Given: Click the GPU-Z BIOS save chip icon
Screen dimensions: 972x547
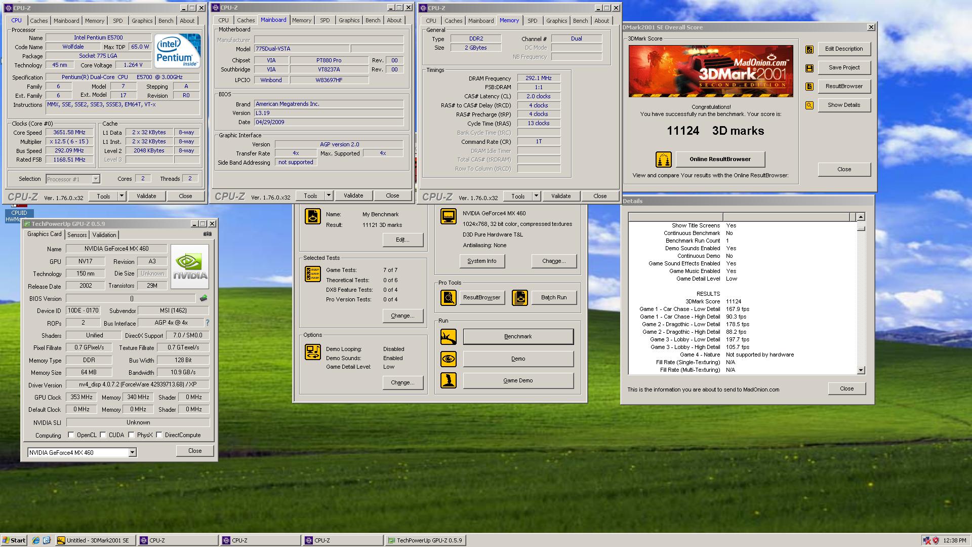Looking at the screenshot, I should pos(204,298).
